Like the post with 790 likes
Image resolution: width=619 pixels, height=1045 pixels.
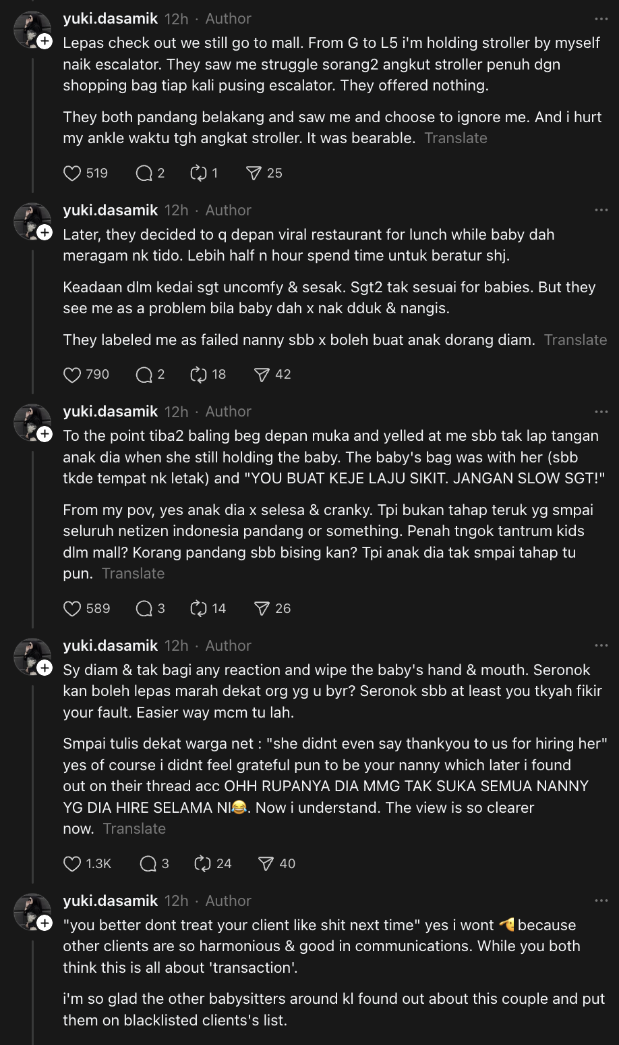coord(72,375)
